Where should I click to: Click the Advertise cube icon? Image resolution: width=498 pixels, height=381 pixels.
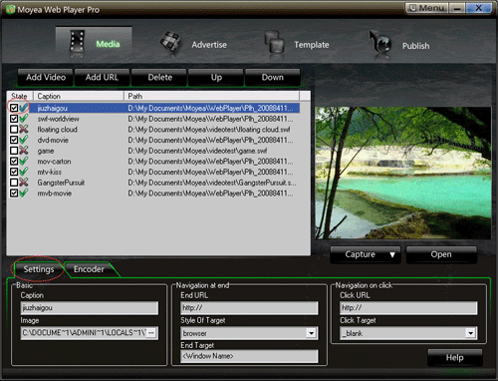click(170, 43)
